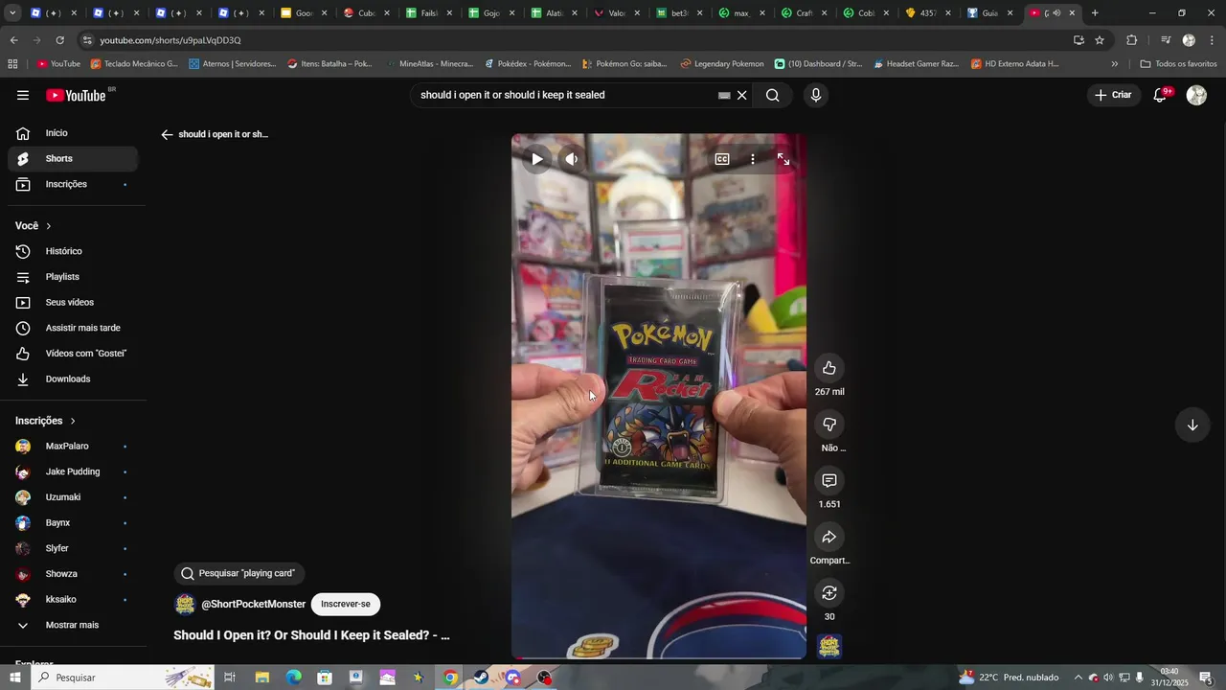The height and width of the screenshot is (690, 1226).
Task: Toggle closed captions on the Short
Action: tap(722, 159)
